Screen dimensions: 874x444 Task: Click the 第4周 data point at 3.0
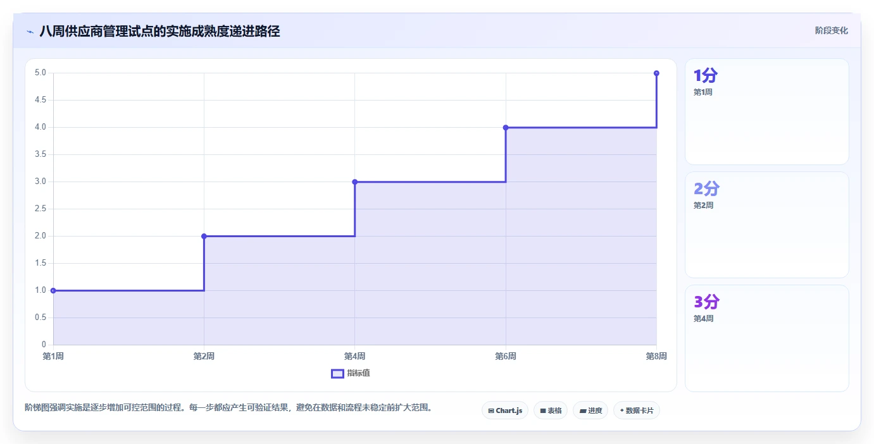pyautogui.click(x=354, y=182)
